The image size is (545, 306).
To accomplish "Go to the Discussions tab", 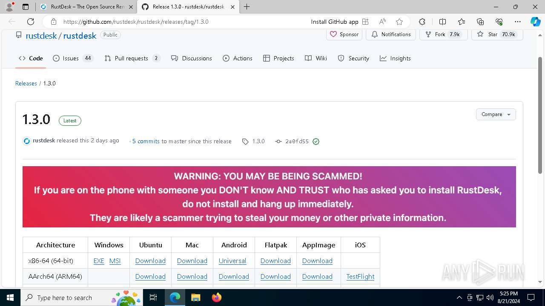I will point(191,58).
